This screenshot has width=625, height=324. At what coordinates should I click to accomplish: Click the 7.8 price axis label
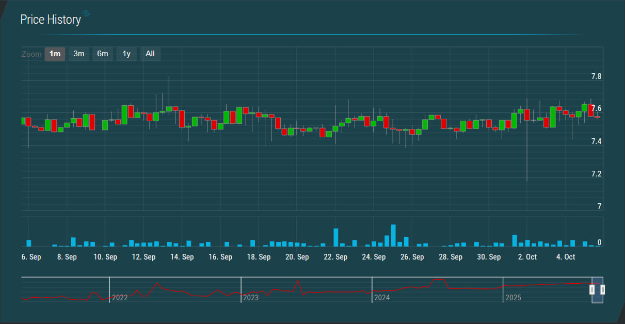tap(596, 76)
